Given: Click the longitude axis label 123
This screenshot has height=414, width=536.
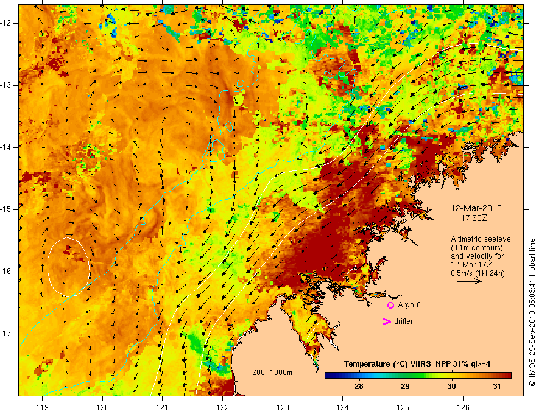Looking at the screenshot, I should [283, 407].
